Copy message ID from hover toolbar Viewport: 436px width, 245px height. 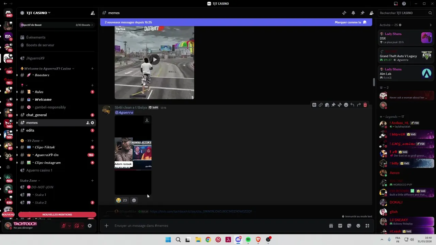314,105
